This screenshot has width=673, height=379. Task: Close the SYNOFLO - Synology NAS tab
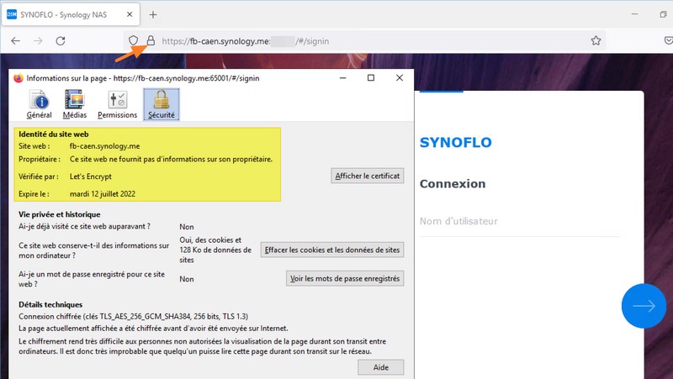pyautogui.click(x=130, y=14)
